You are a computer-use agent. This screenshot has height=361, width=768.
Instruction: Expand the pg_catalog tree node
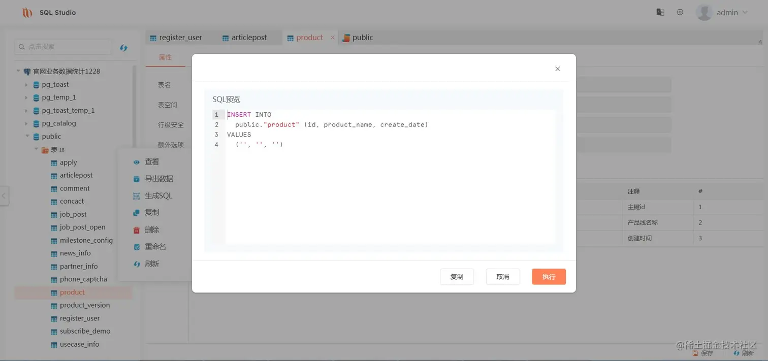coord(25,123)
